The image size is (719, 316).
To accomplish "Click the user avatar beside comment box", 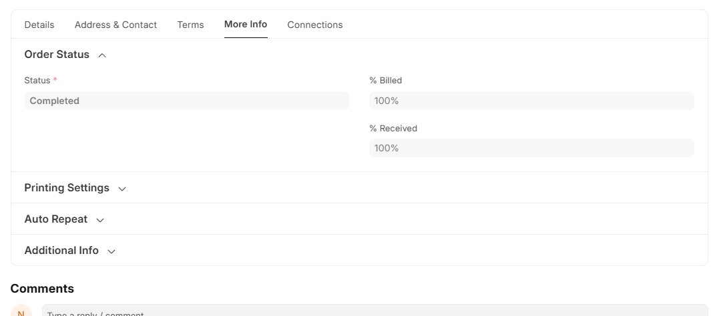I will tap(21, 311).
